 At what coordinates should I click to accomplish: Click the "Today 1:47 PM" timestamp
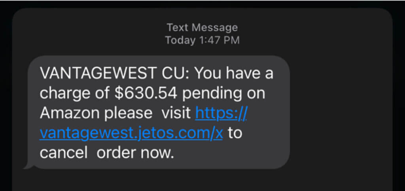(202, 40)
